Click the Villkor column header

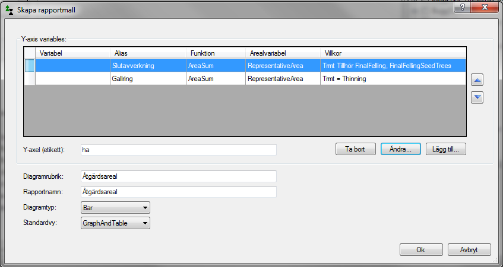click(x=392, y=53)
